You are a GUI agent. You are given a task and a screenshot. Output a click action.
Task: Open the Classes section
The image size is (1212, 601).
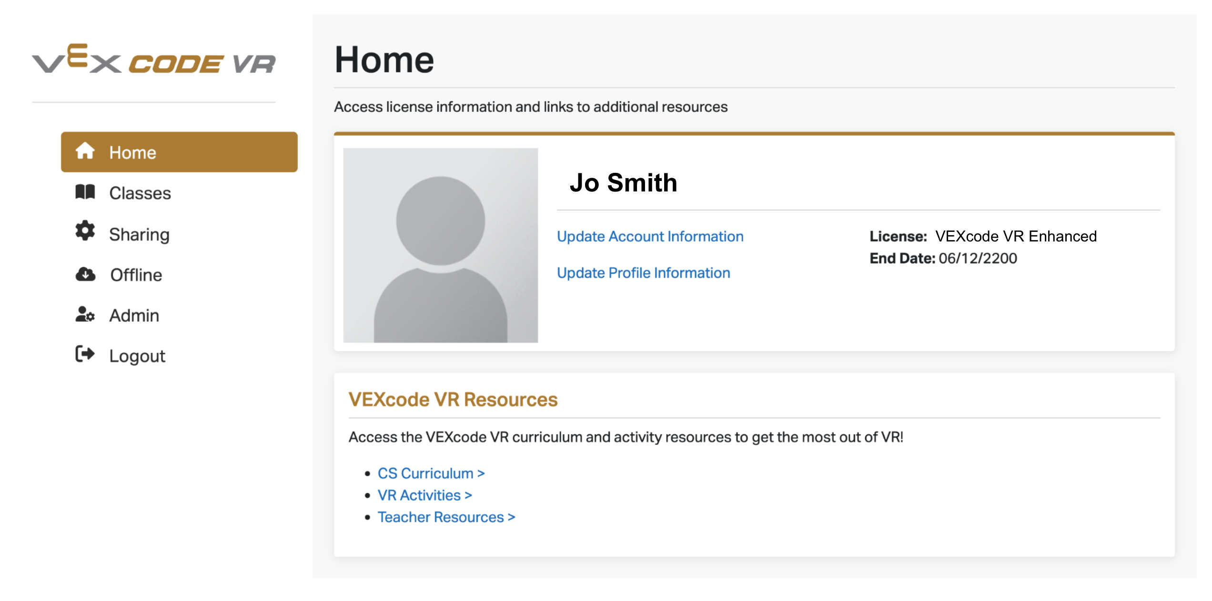(140, 192)
